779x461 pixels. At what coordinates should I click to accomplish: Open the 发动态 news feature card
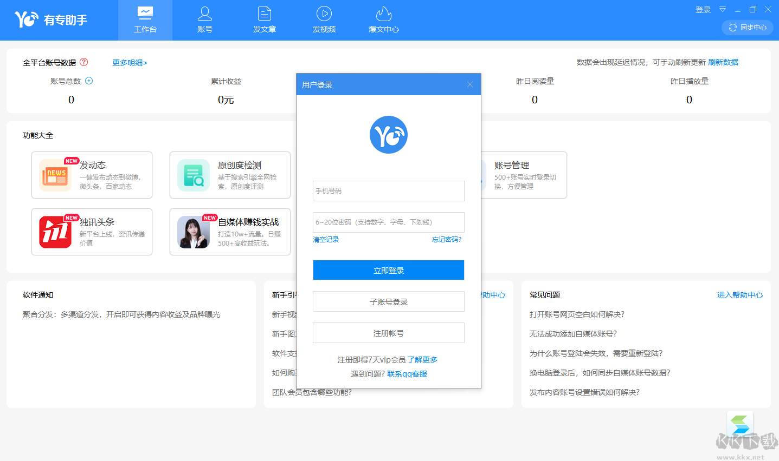tap(92, 175)
